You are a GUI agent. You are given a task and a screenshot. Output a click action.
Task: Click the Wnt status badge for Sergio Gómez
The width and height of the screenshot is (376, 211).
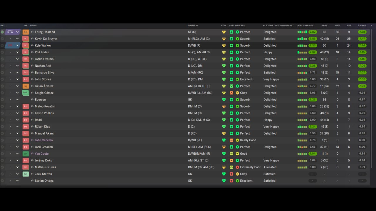coord(26,93)
